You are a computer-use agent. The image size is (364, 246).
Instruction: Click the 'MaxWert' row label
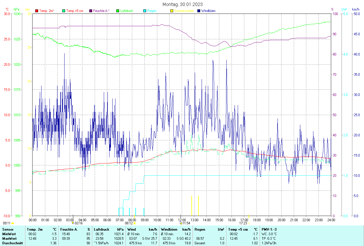(x=9, y=239)
